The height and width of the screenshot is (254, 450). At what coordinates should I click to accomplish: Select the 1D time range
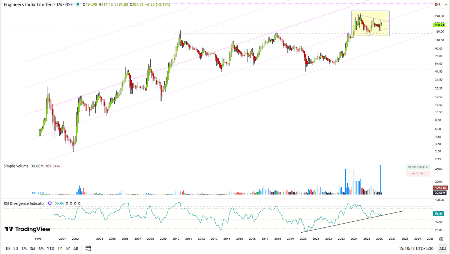point(8,248)
